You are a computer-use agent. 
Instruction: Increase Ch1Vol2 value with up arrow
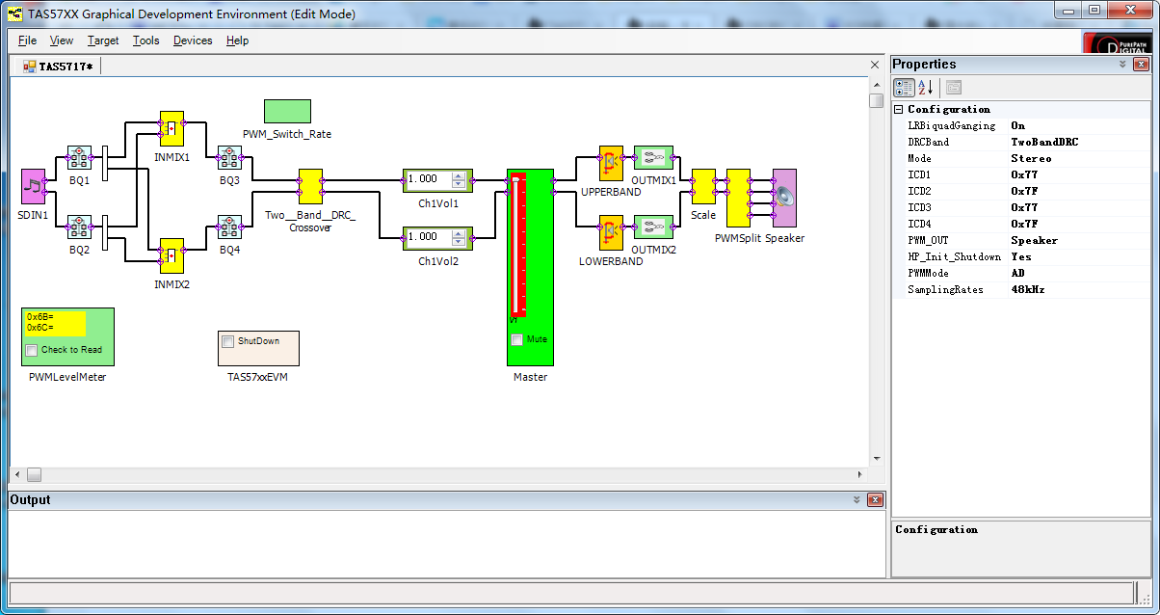click(459, 233)
